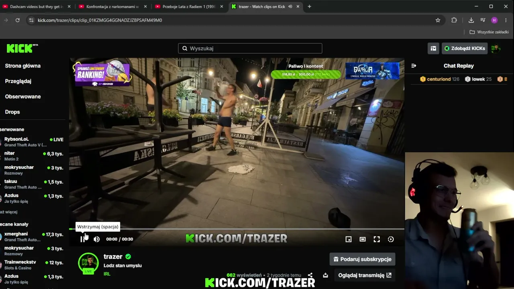
Task: Click the Zdobądź KICKs button
Action: tap(465, 48)
